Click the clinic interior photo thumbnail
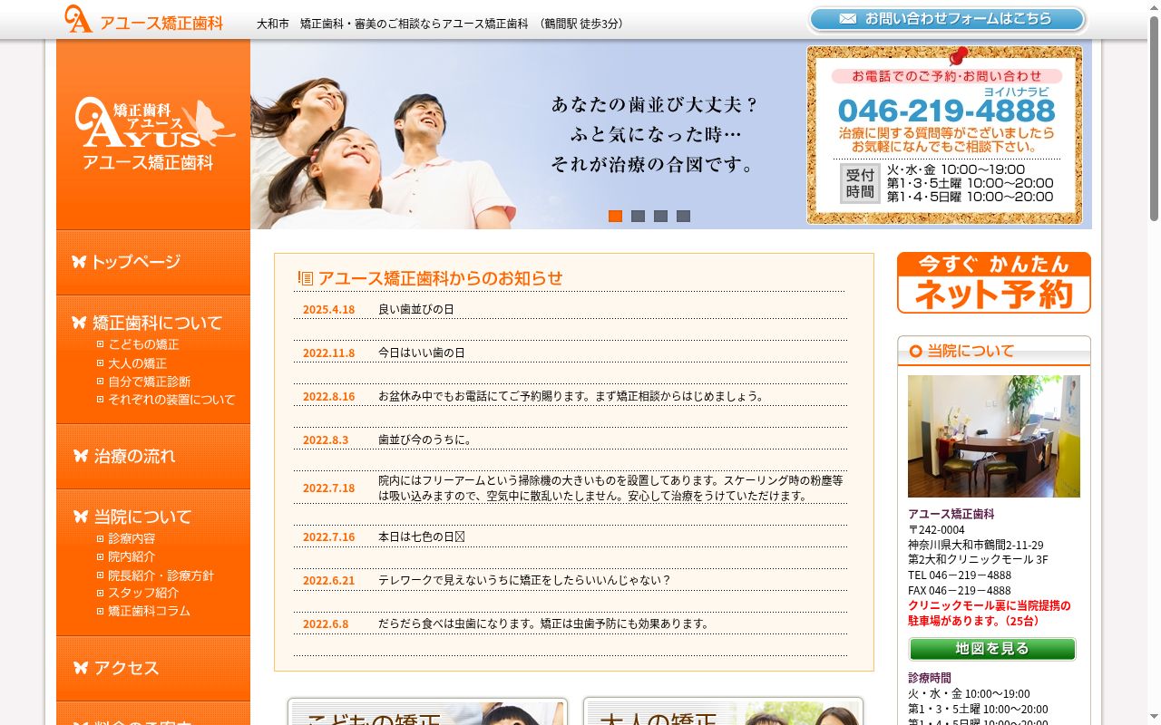This screenshot has width=1161, height=725. pyautogui.click(x=994, y=436)
